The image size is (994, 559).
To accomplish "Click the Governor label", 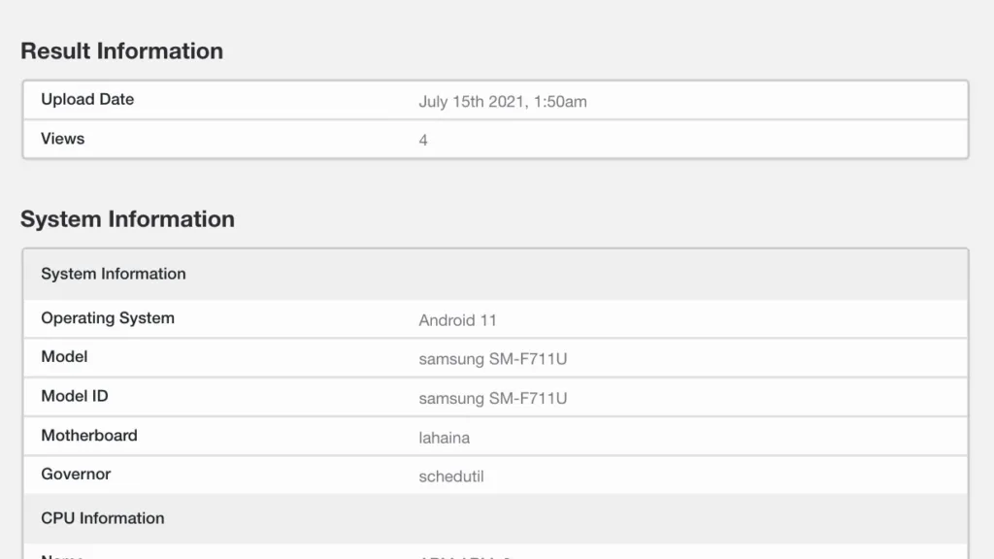I will (76, 474).
